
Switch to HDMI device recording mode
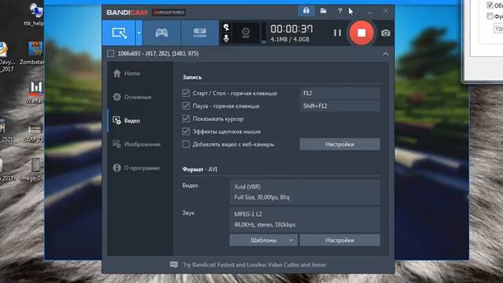(200, 33)
